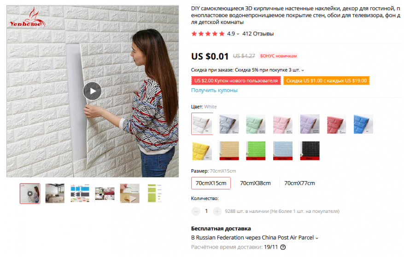Click the Yenhome store logo
Image resolution: width=404 pixels, height=257 pixels.
click(28, 18)
